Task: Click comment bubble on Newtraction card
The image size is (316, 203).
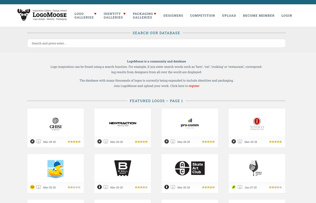Action: [x=106, y=142]
